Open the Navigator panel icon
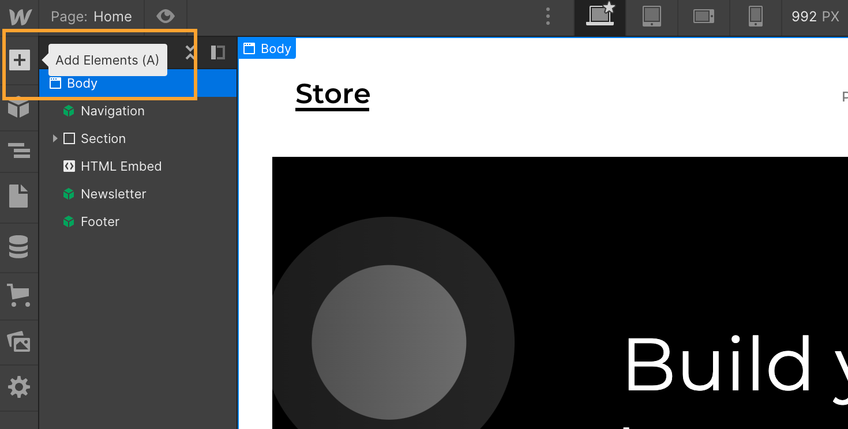 point(19,150)
